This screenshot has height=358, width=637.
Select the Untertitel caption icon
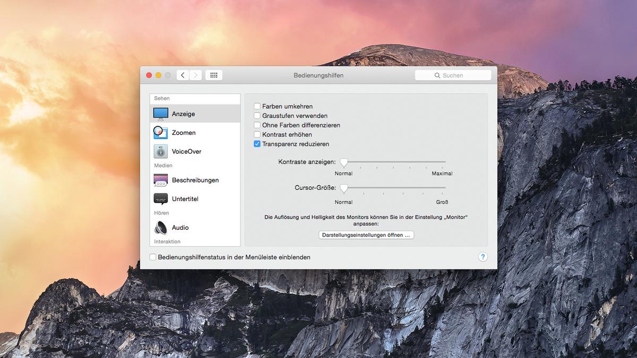point(161,199)
